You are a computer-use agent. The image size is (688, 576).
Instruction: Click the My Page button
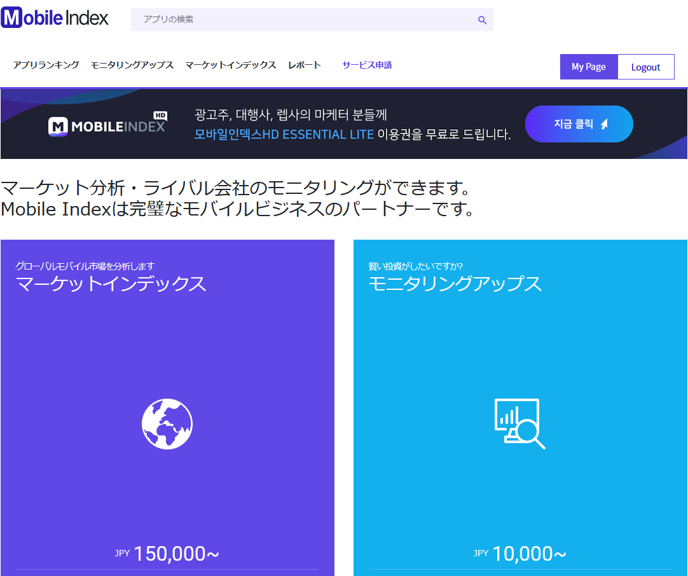(589, 67)
